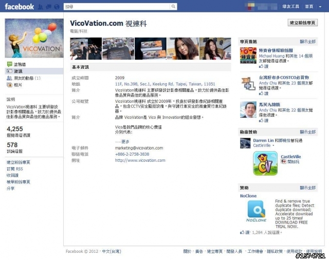Open the third photo thumbnail of orange boxes
Image resolution: width=329 pixels, height=260 pixels.
click(151, 49)
